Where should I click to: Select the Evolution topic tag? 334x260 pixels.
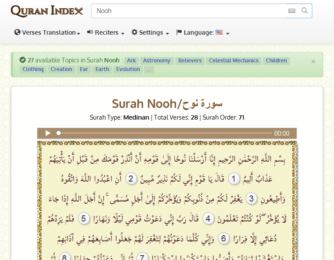(x=128, y=69)
